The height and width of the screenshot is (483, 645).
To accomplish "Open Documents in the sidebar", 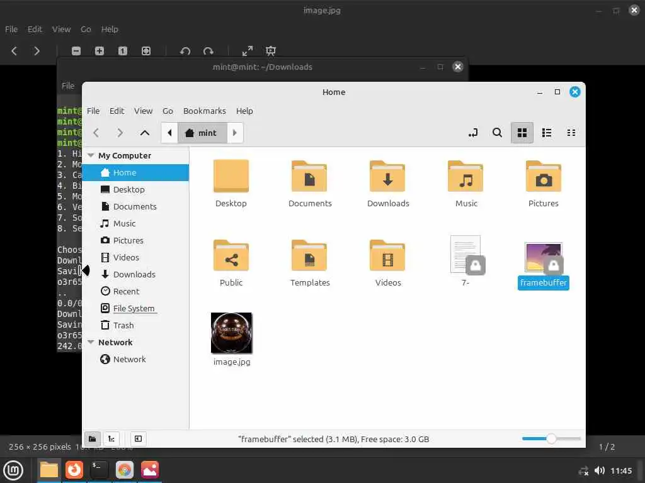I will tap(136, 206).
